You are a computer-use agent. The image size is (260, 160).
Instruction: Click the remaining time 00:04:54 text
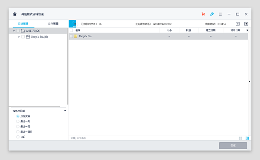(x=222, y=24)
